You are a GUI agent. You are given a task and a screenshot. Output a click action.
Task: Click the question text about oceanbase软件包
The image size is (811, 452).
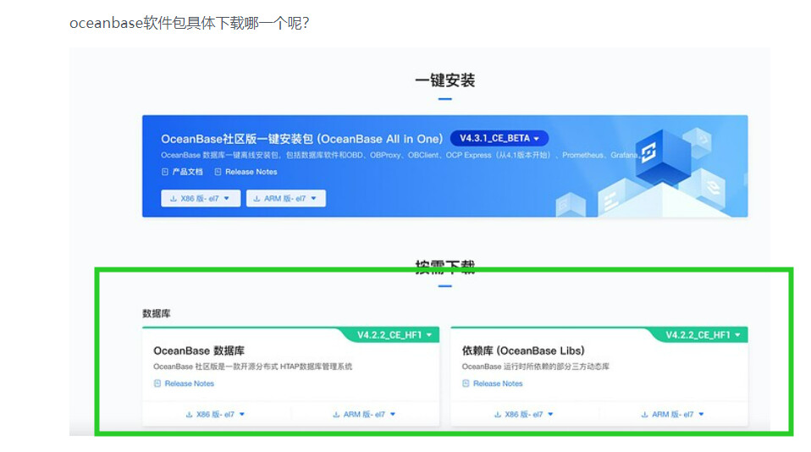click(x=190, y=23)
